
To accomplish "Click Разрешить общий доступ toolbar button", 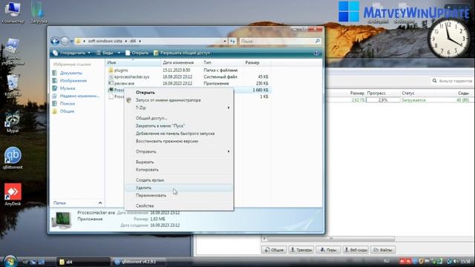I will [x=182, y=53].
